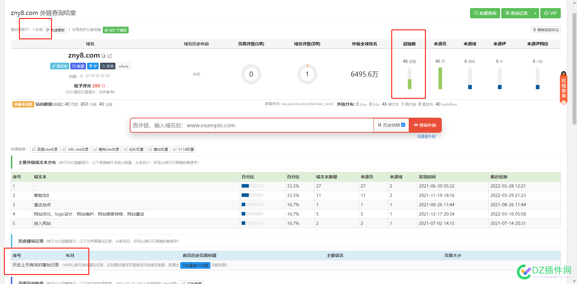The height and width of the screenshot is (284, 577).
Task: Select the first heart in the 收藏 rating
Action: point(87,76)
